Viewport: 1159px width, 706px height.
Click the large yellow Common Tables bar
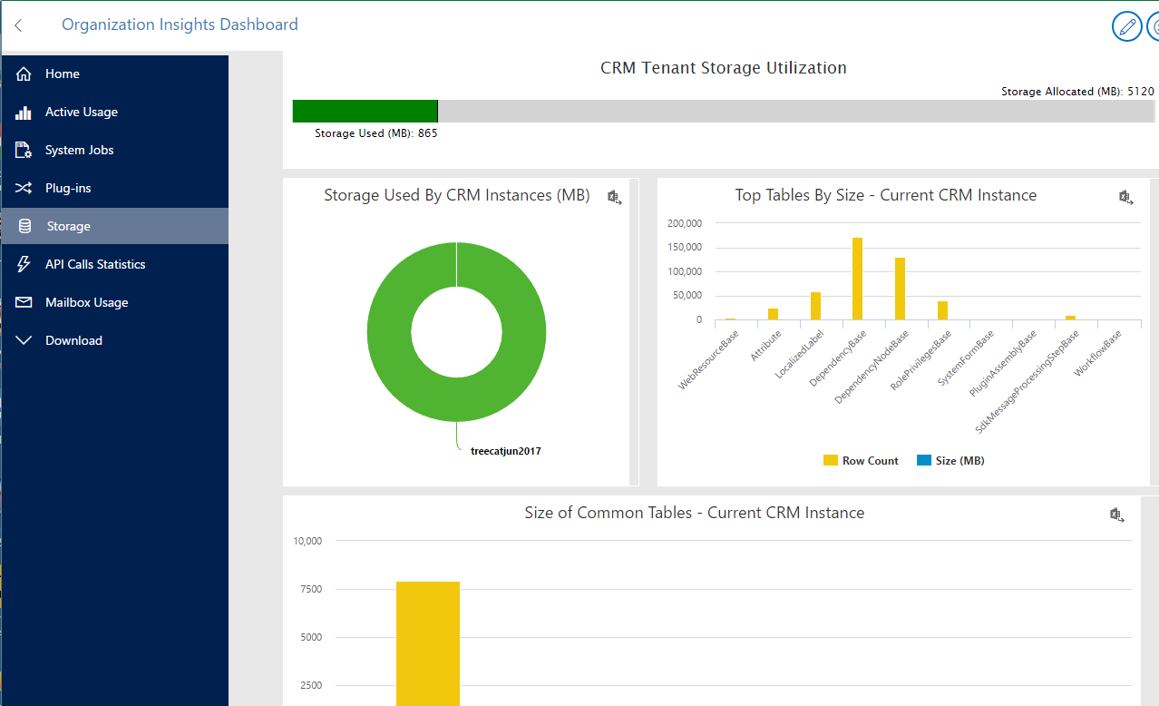click(428, 643)
